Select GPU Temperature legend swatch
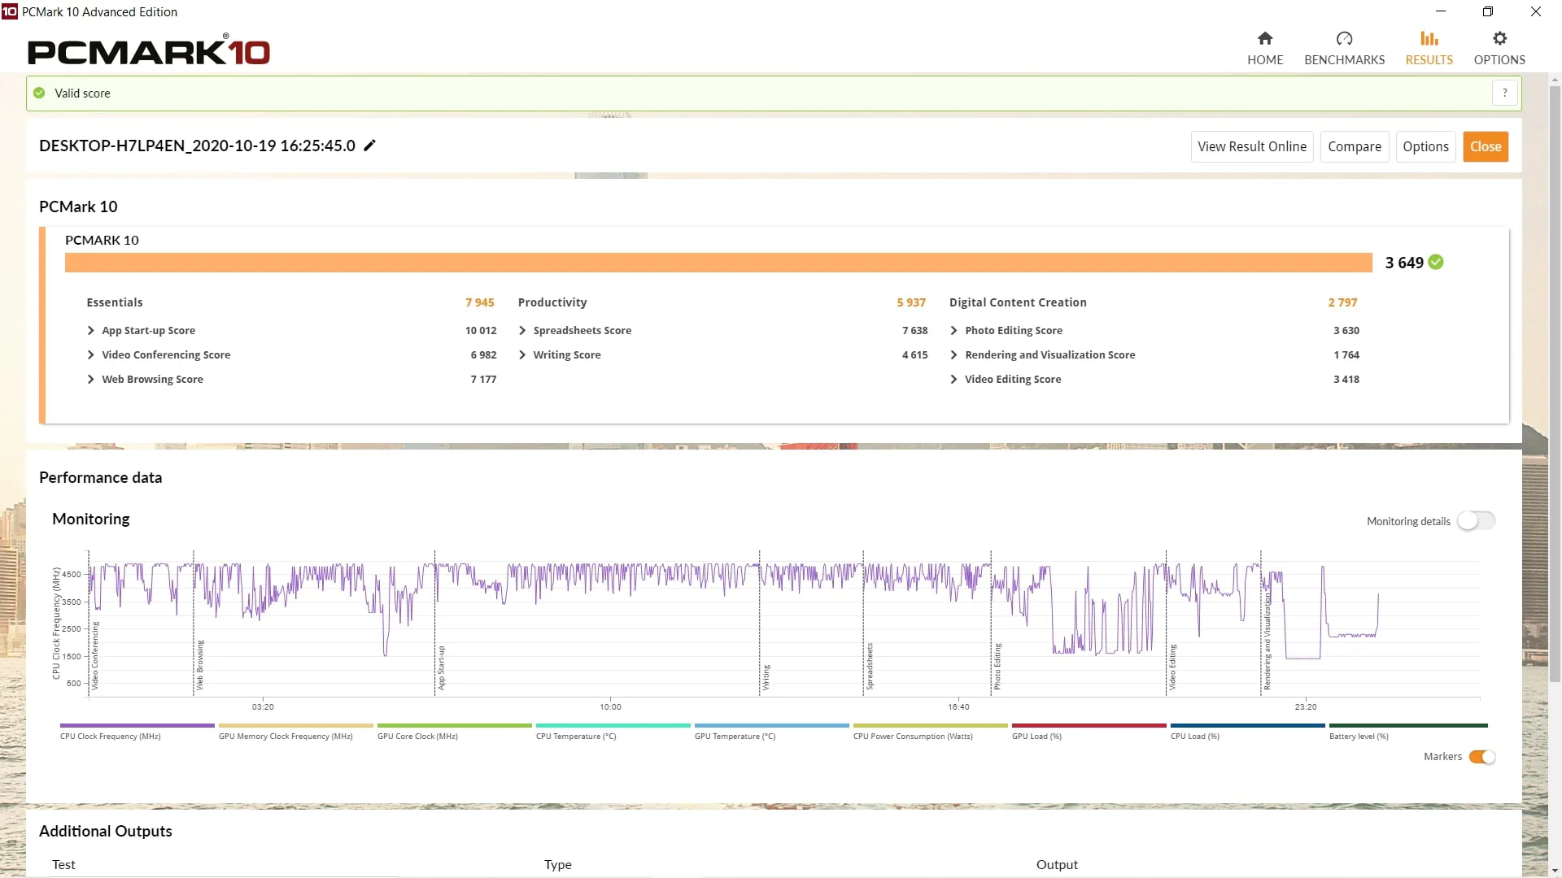This screenshot has height=878, width=1562. 772,725
